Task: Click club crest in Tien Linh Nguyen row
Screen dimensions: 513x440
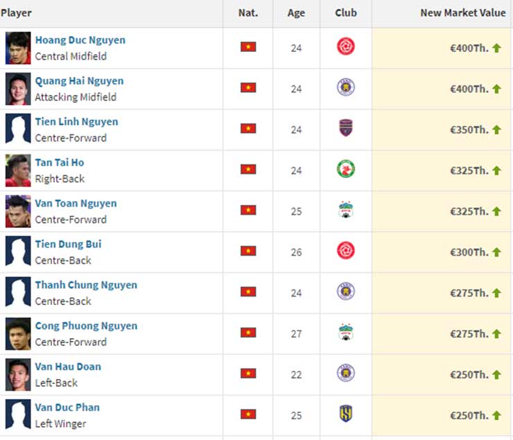Action: tap(345, 129)
